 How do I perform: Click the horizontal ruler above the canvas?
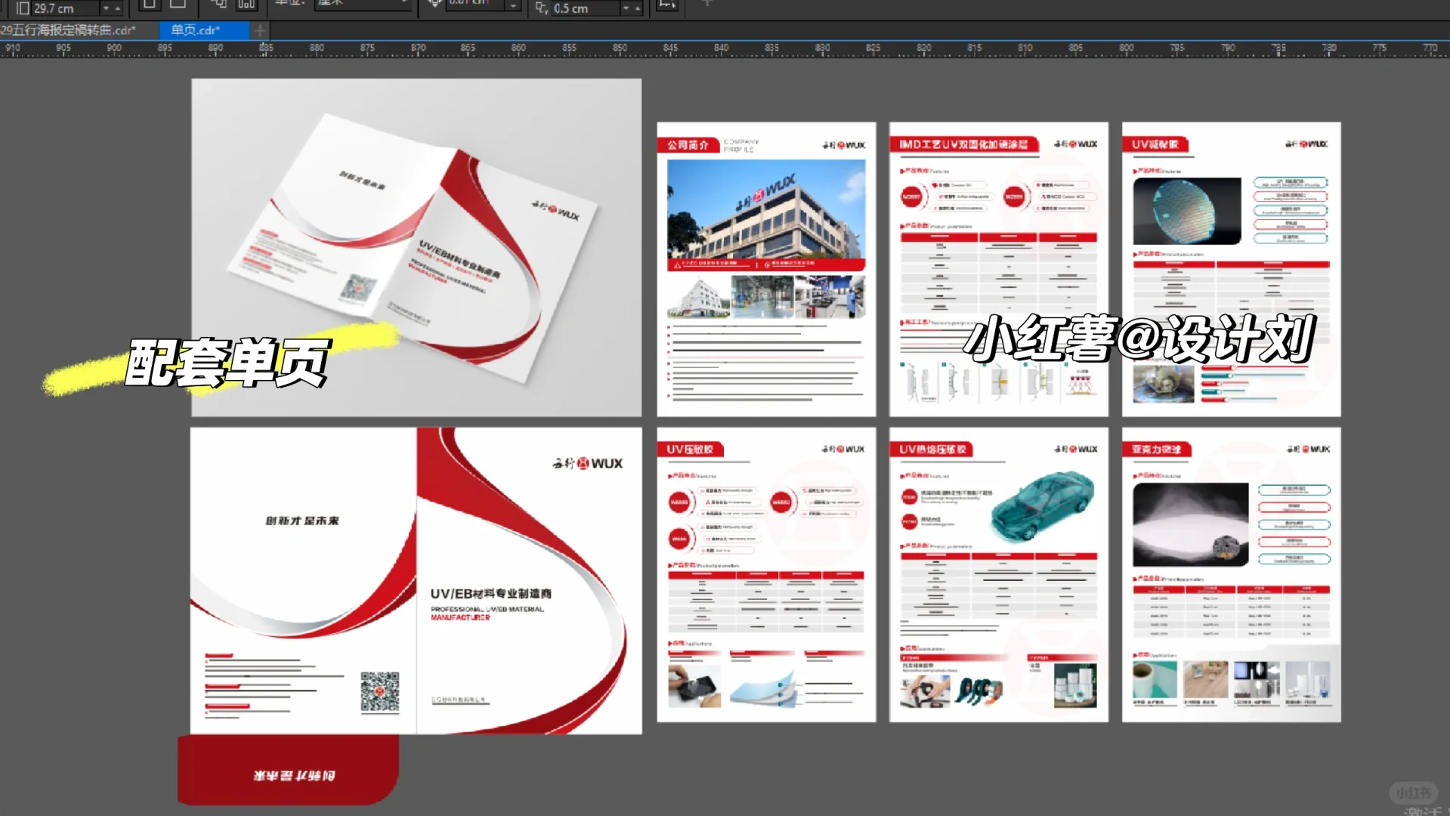[725, 48]
